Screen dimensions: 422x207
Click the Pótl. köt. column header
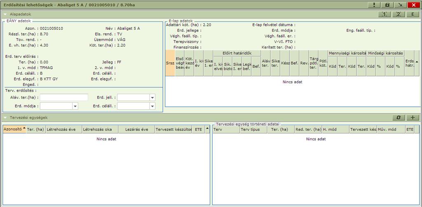tap(323, 63)
